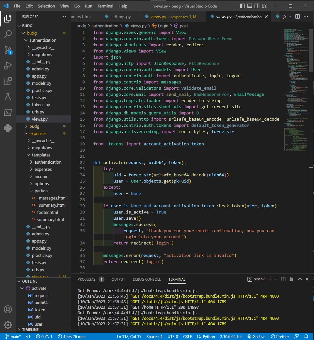Launch Go Live server
This screenshot has width=314, height=340.
(x=256, y=336)
